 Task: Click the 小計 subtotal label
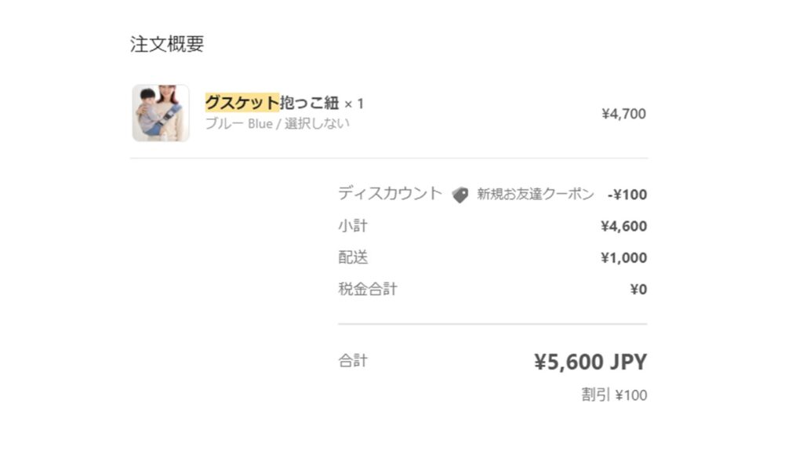(x=353, y=226)
